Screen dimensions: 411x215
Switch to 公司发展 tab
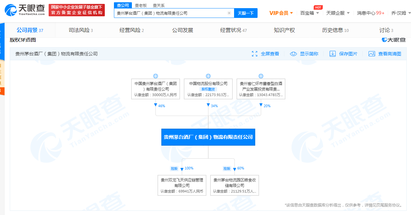coord(182,30)
